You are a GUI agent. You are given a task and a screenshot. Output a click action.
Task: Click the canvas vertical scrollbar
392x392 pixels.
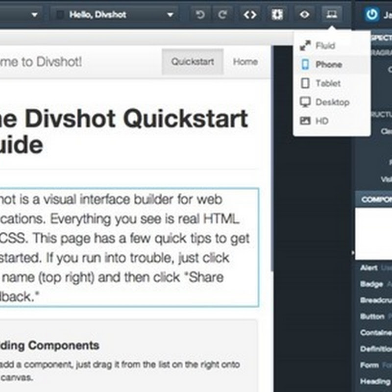pyautogui.click(x=272, y=157)
